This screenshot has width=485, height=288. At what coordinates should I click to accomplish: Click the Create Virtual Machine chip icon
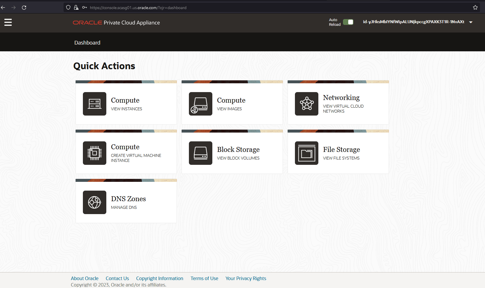(95, 153)
